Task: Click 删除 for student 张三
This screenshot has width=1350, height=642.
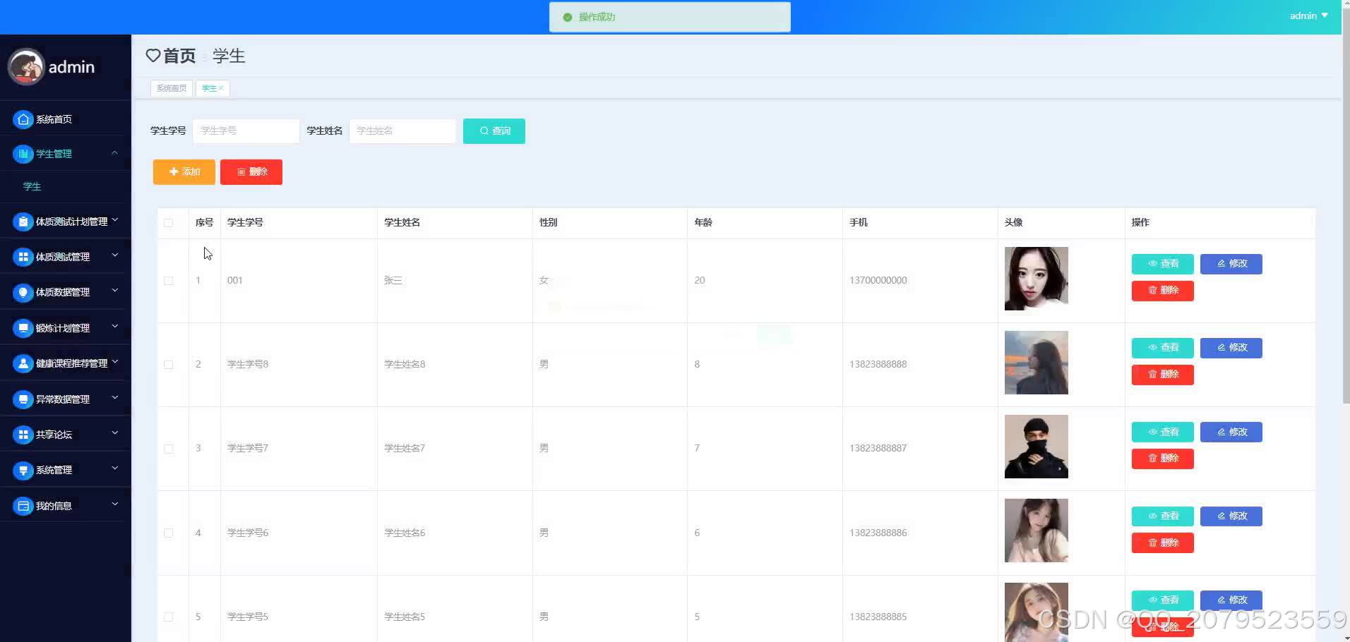Action: pos(1163,291)
